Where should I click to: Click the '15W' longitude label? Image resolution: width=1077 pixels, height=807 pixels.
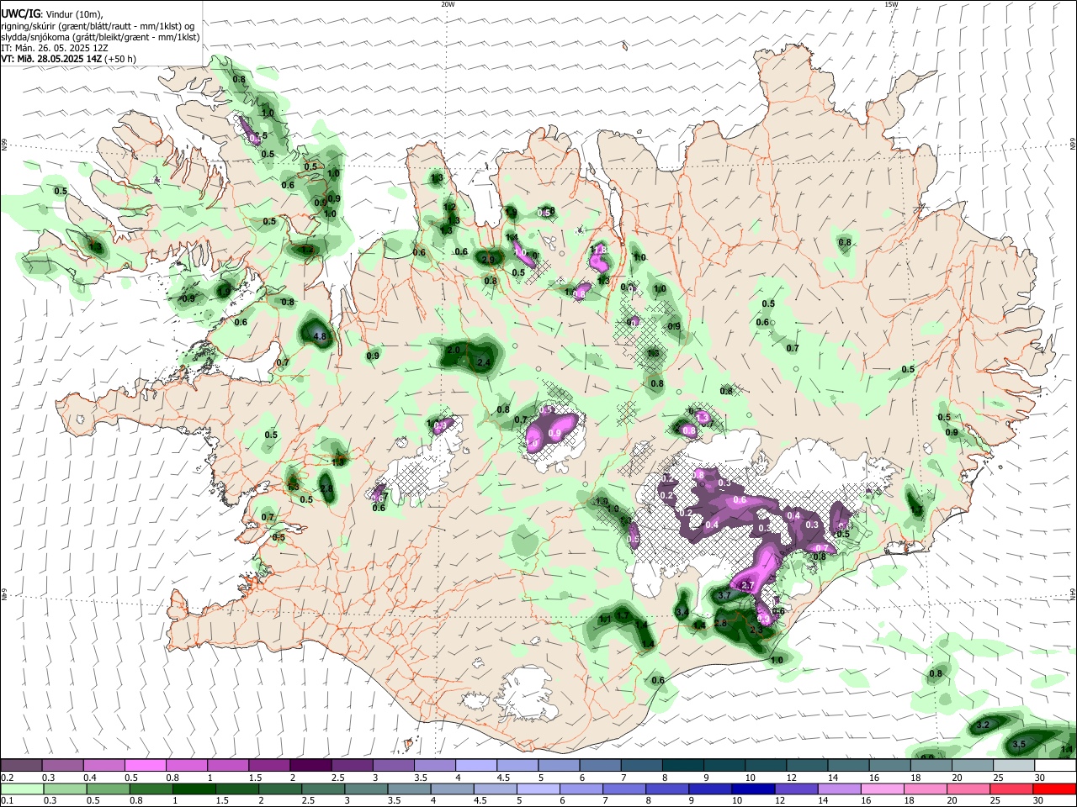(x=891, y=4)
